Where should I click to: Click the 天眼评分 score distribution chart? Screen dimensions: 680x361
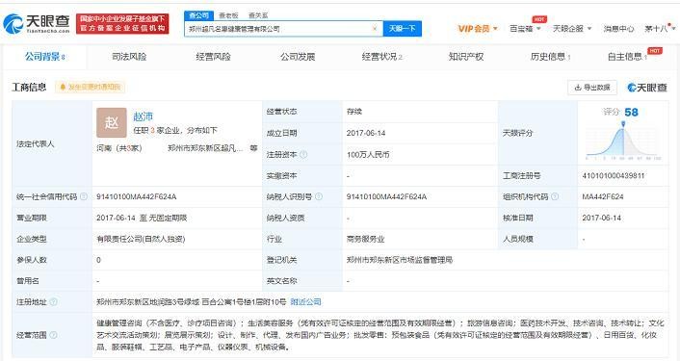(623, 140)
